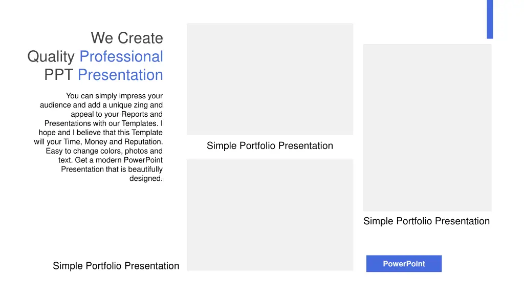Click the blue vertical accent bar
Image resolution: width=524 pixels, height=295 pixels.
click(490, 19)
